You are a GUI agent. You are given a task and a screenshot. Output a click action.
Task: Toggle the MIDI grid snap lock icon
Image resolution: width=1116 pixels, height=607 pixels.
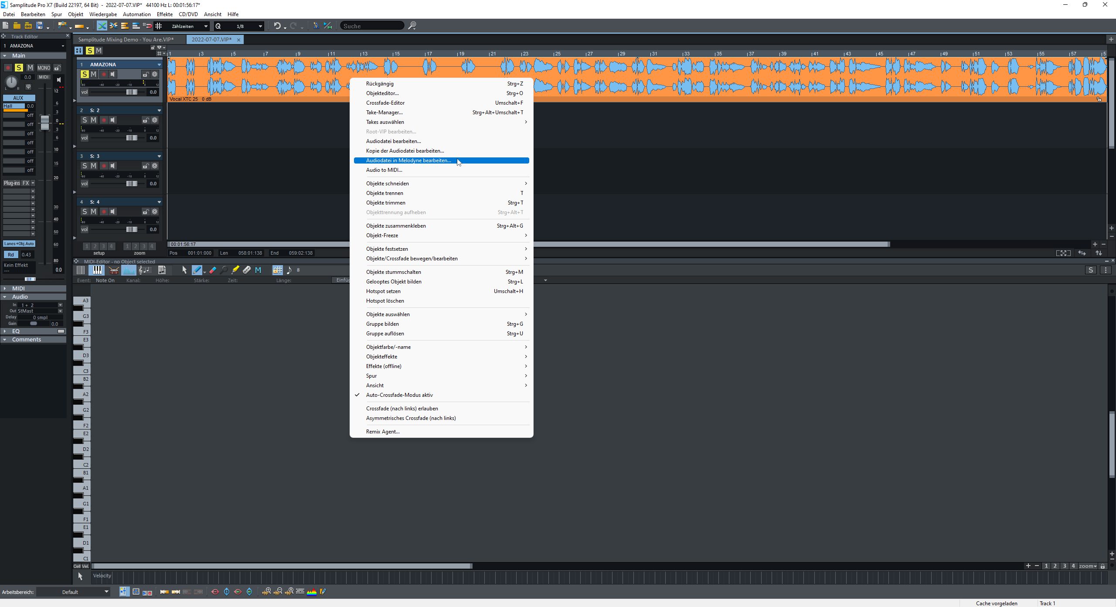click(x=277, y=270)
